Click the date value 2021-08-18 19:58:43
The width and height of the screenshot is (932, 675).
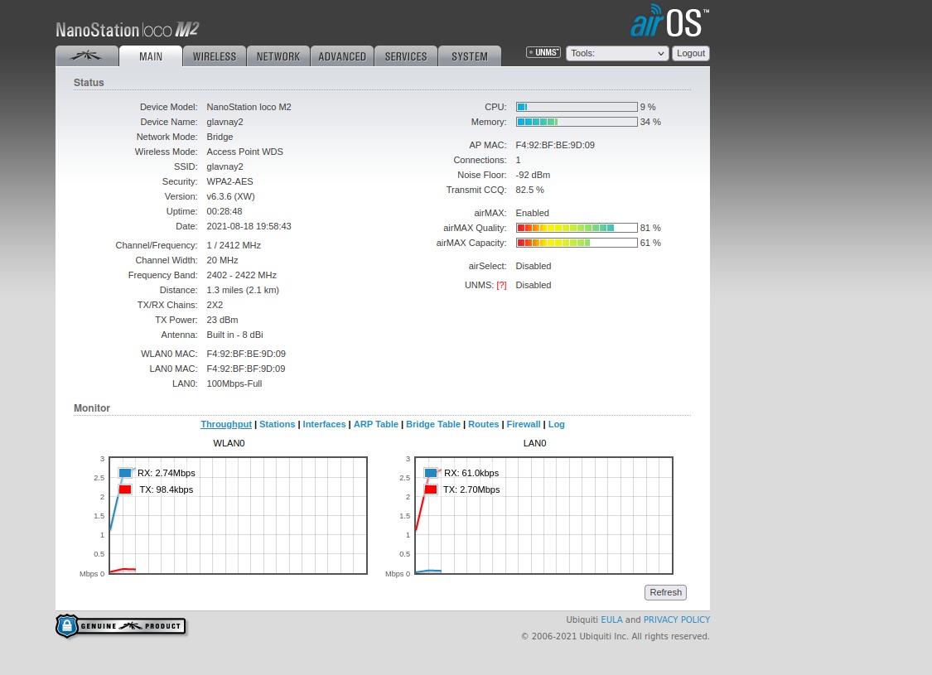[x=249, y=226]
